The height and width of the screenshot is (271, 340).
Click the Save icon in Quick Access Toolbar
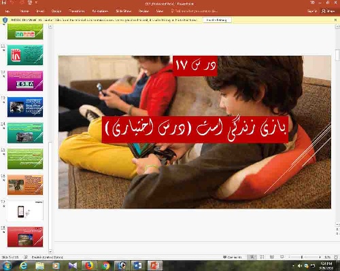(x=4, y=3)
